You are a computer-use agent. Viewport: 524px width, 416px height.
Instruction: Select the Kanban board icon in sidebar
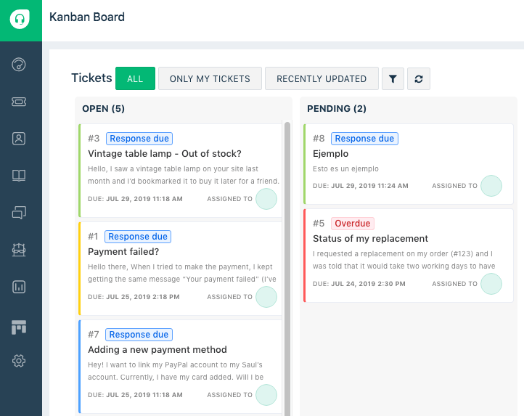pyautogui.click(x=20, y=327)
